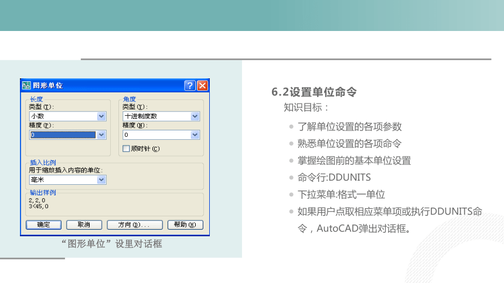Click the help question mark title bar icon

[190, 85]
